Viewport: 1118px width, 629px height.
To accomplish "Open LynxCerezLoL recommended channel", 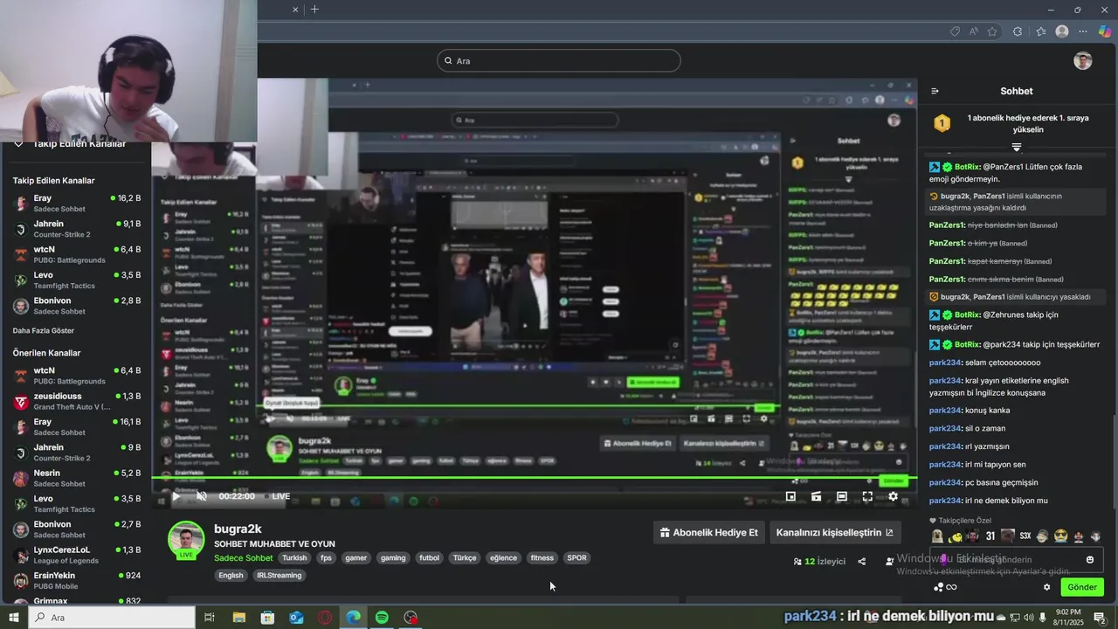I will [x=77, y=555].
